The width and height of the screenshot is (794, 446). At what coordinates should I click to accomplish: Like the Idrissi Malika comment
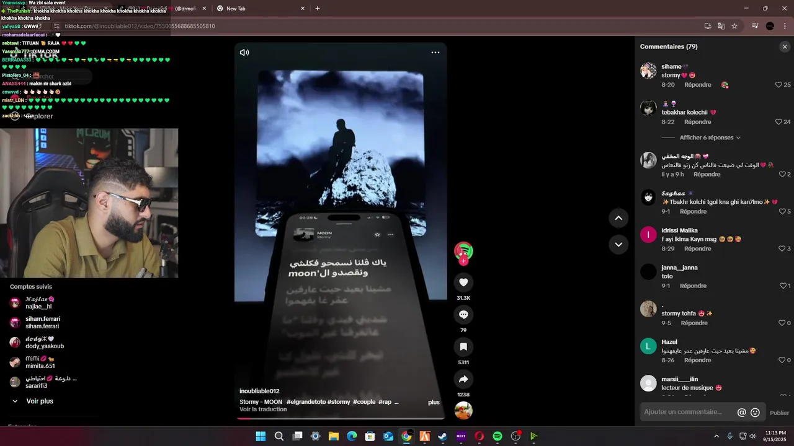(x=782, y=248)
